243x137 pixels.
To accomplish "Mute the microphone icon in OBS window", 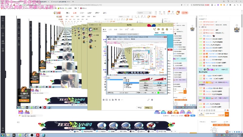I will (x=151, y=79).
